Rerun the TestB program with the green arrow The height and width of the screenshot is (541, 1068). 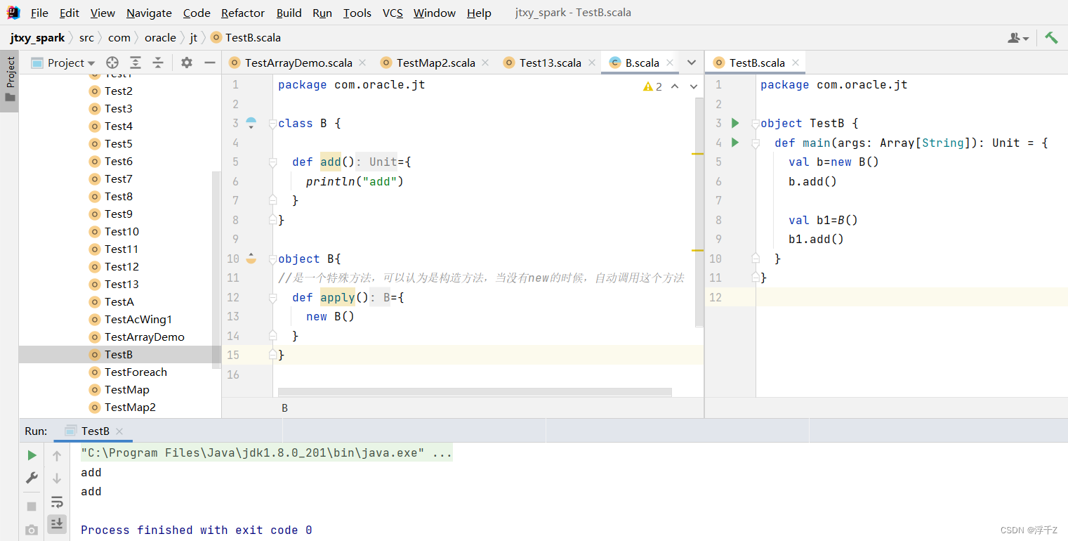pyautogui.click(x=31, y=455)
